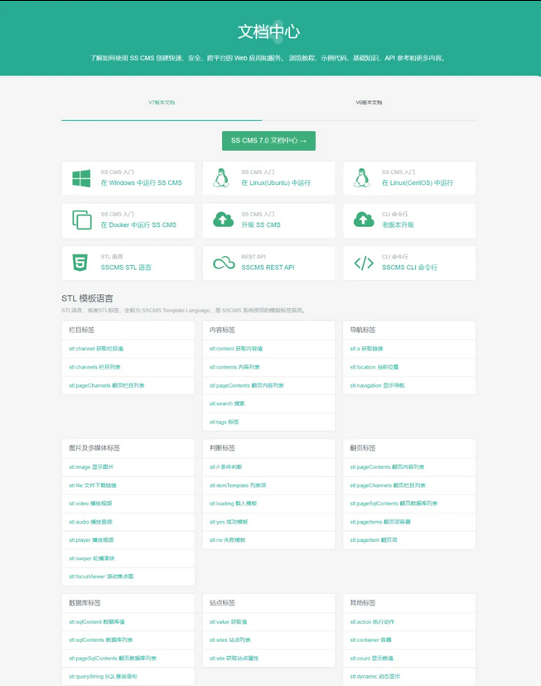Go to stl:content 获取内容值 documentation
The width and height of the screenshot is (541, 686).
236,349
